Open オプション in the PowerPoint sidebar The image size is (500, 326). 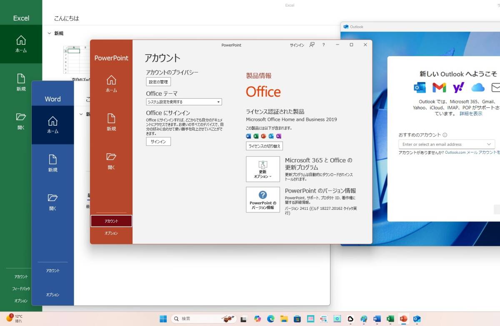coord(111,233)
